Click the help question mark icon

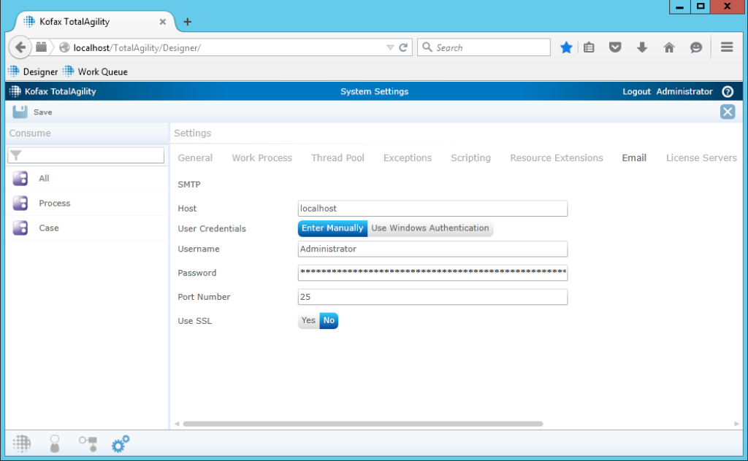(x=728, y=91)
